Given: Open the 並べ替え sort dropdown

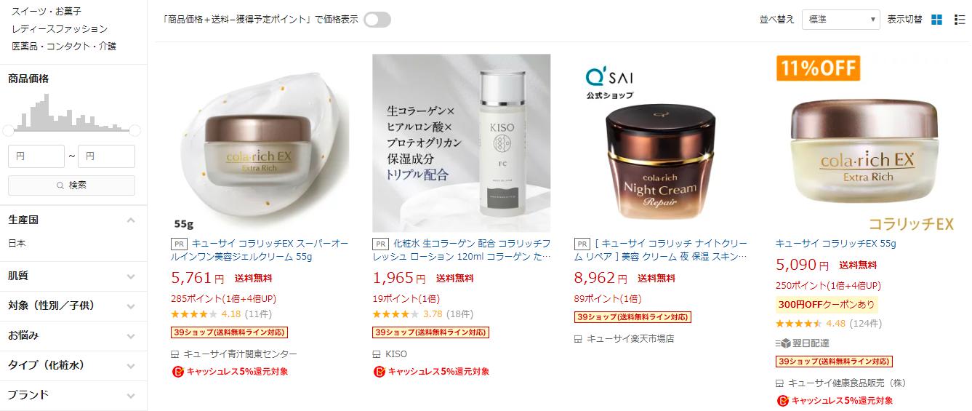Looking at the screenshot, I should point(841,20).
